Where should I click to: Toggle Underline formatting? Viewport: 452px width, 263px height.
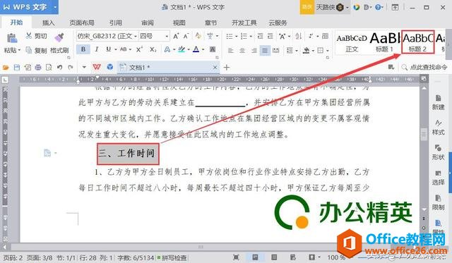(x=108, y=49)
